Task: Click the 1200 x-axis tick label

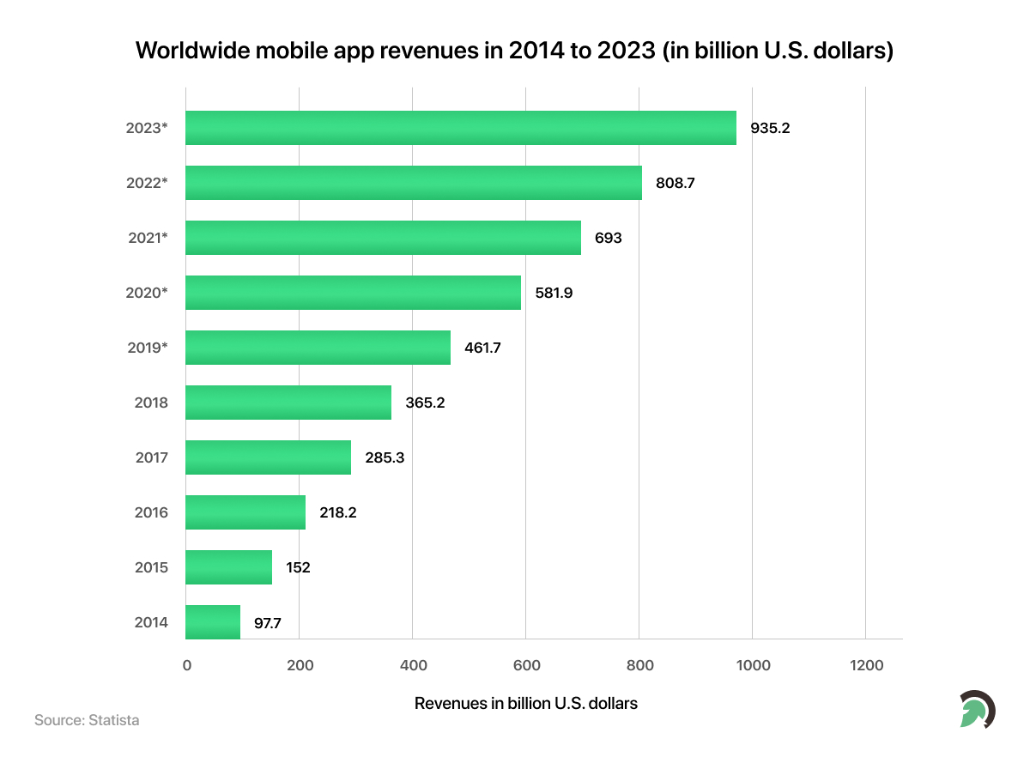Action: tap(865, 663)
